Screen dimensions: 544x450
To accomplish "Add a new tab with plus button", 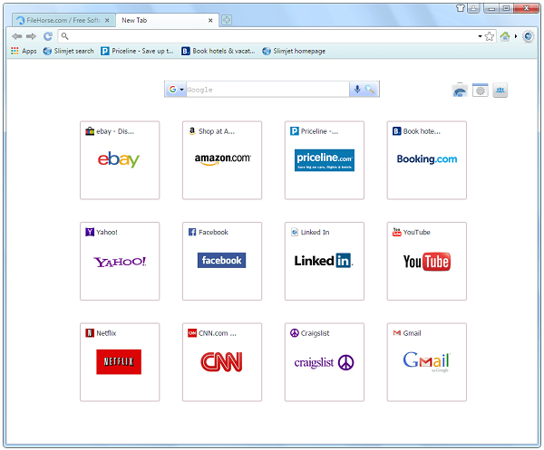I will [x=227, y=20].
